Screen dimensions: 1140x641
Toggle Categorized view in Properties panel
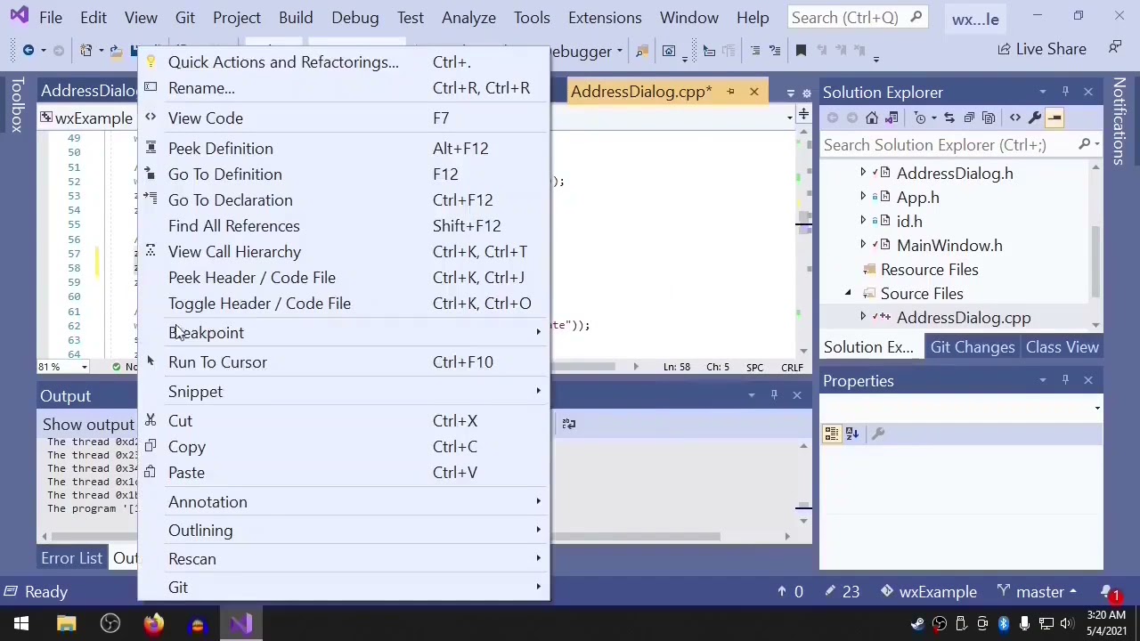pyautogui.click(x=831, y=434)
